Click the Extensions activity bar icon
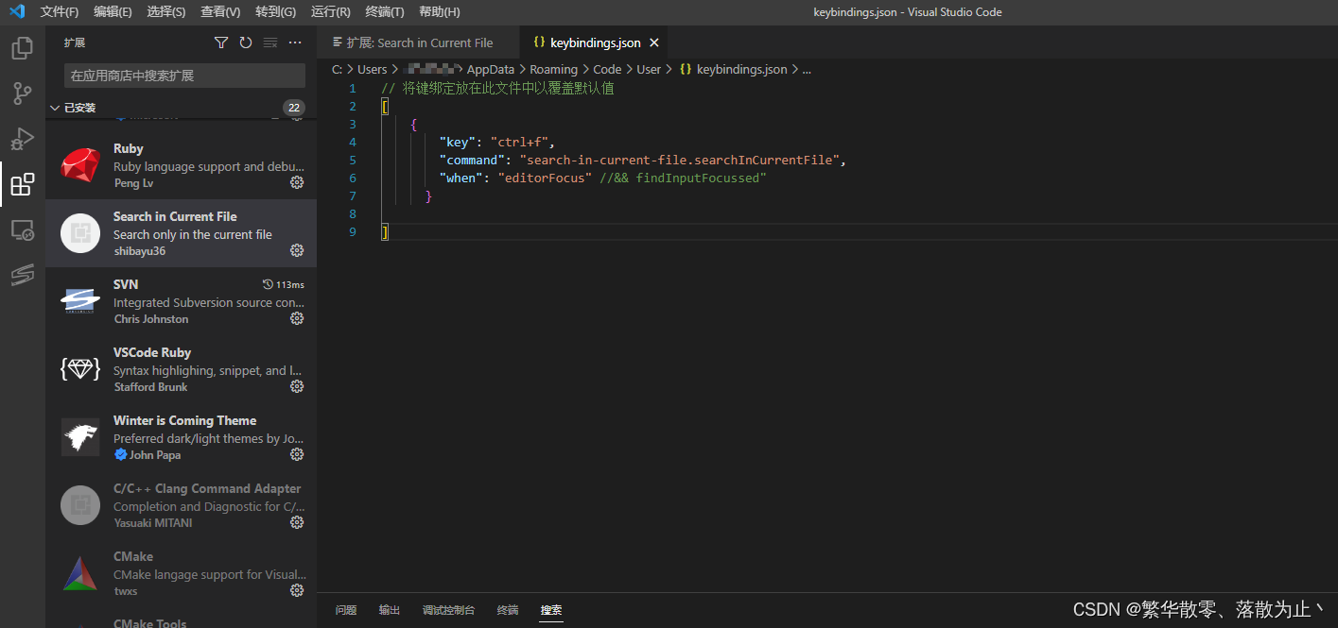Viewport: 1338px width, 628px height. pos(23,184)
